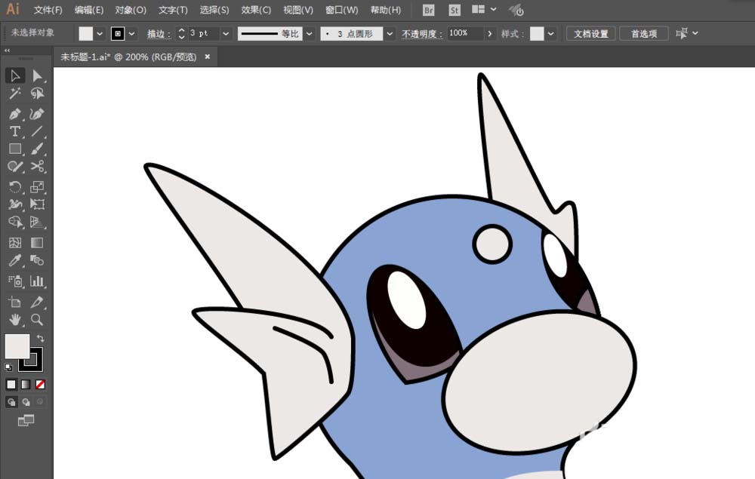Click the 文档设置 button

pyautogui.click(x=591, y=34)
